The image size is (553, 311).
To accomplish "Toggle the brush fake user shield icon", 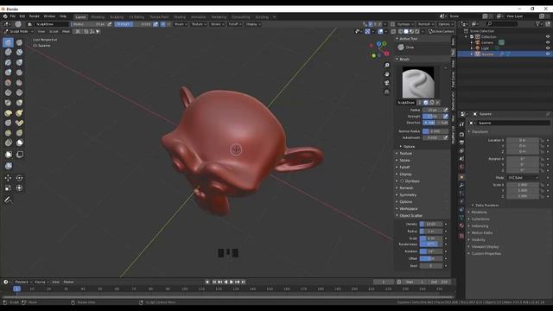I will pos(426,103).
